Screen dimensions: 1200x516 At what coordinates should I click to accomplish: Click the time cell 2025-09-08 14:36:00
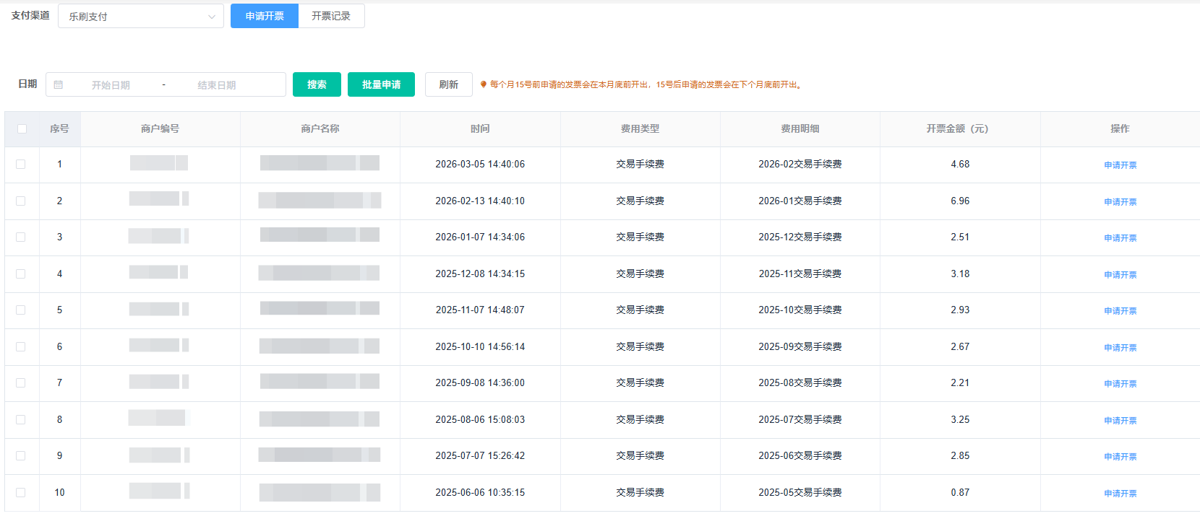(480, 382)
